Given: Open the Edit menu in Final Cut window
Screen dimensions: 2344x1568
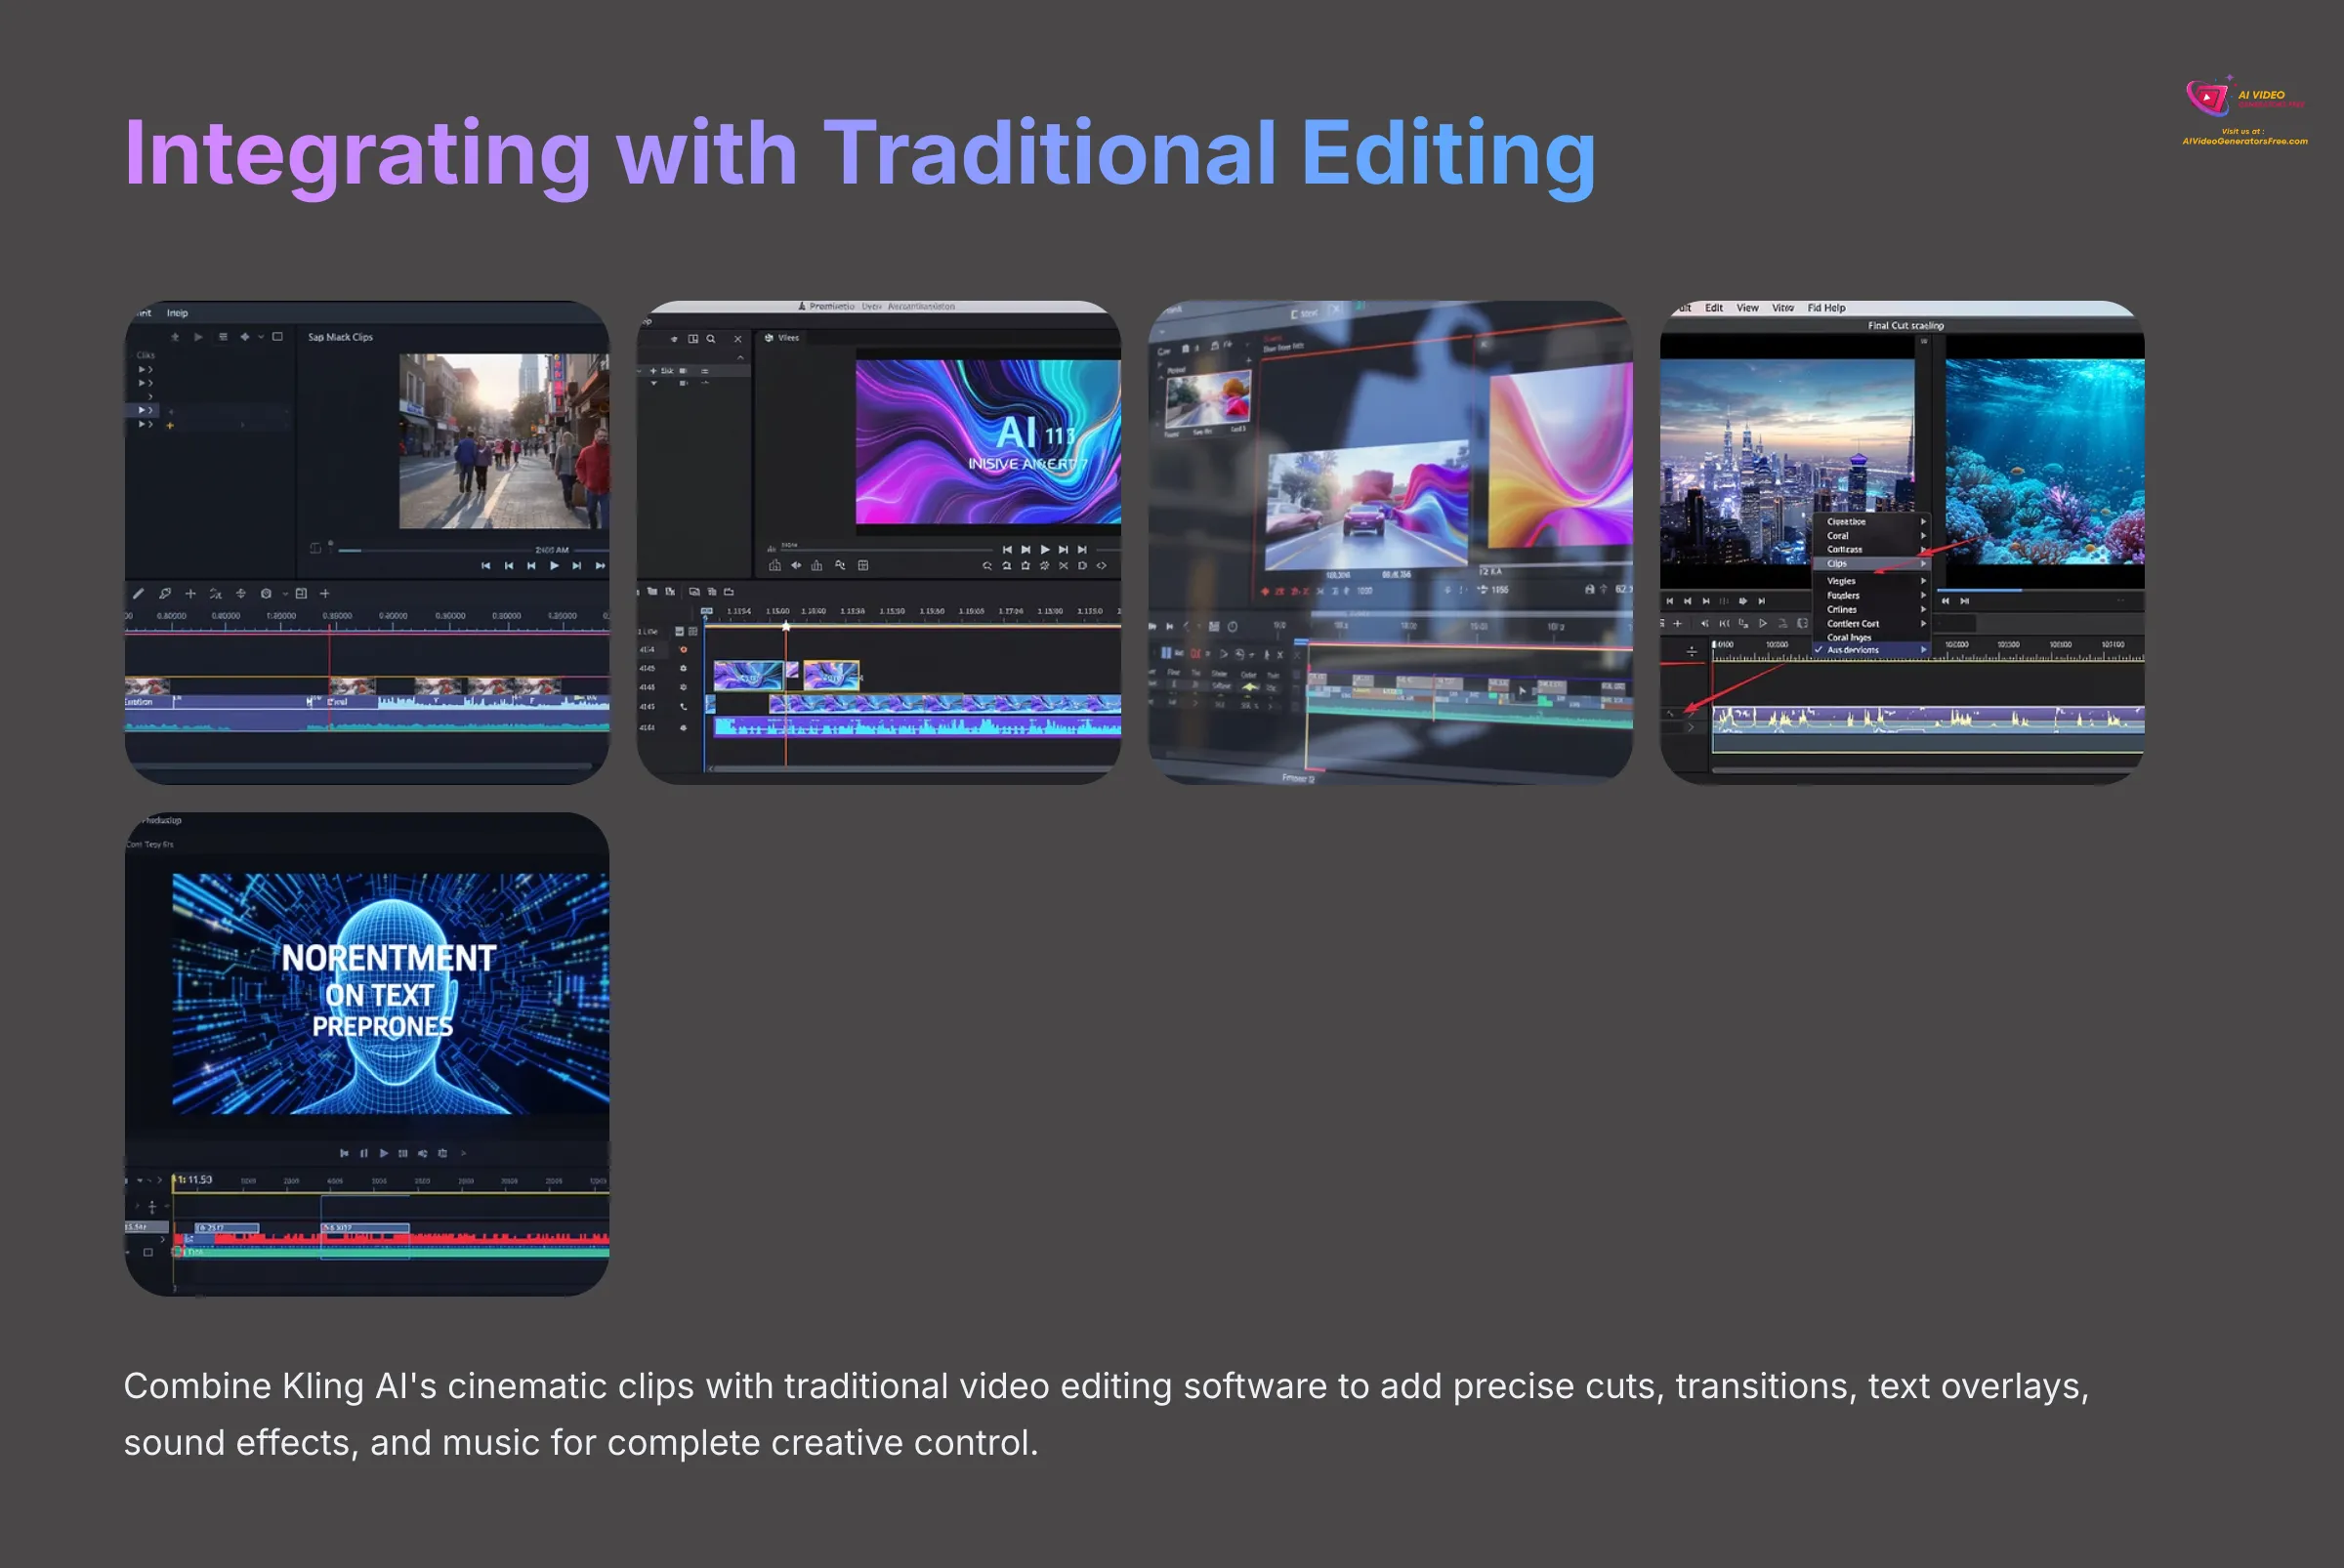Looking at the screenshot, I should click(x=1714, y=308).
